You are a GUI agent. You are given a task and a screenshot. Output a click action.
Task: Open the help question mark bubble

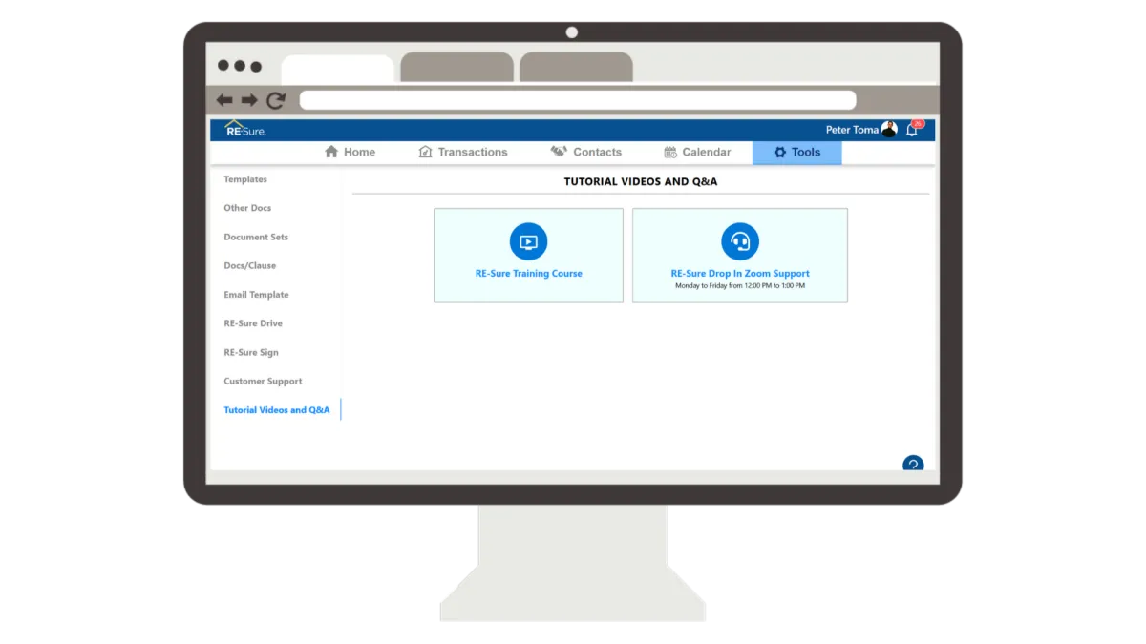913,465
